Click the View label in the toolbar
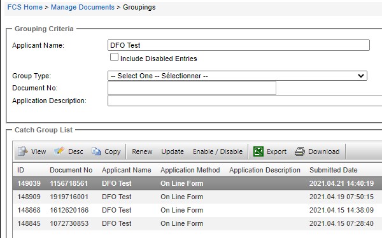382x238 pixels. coord(38,151)
